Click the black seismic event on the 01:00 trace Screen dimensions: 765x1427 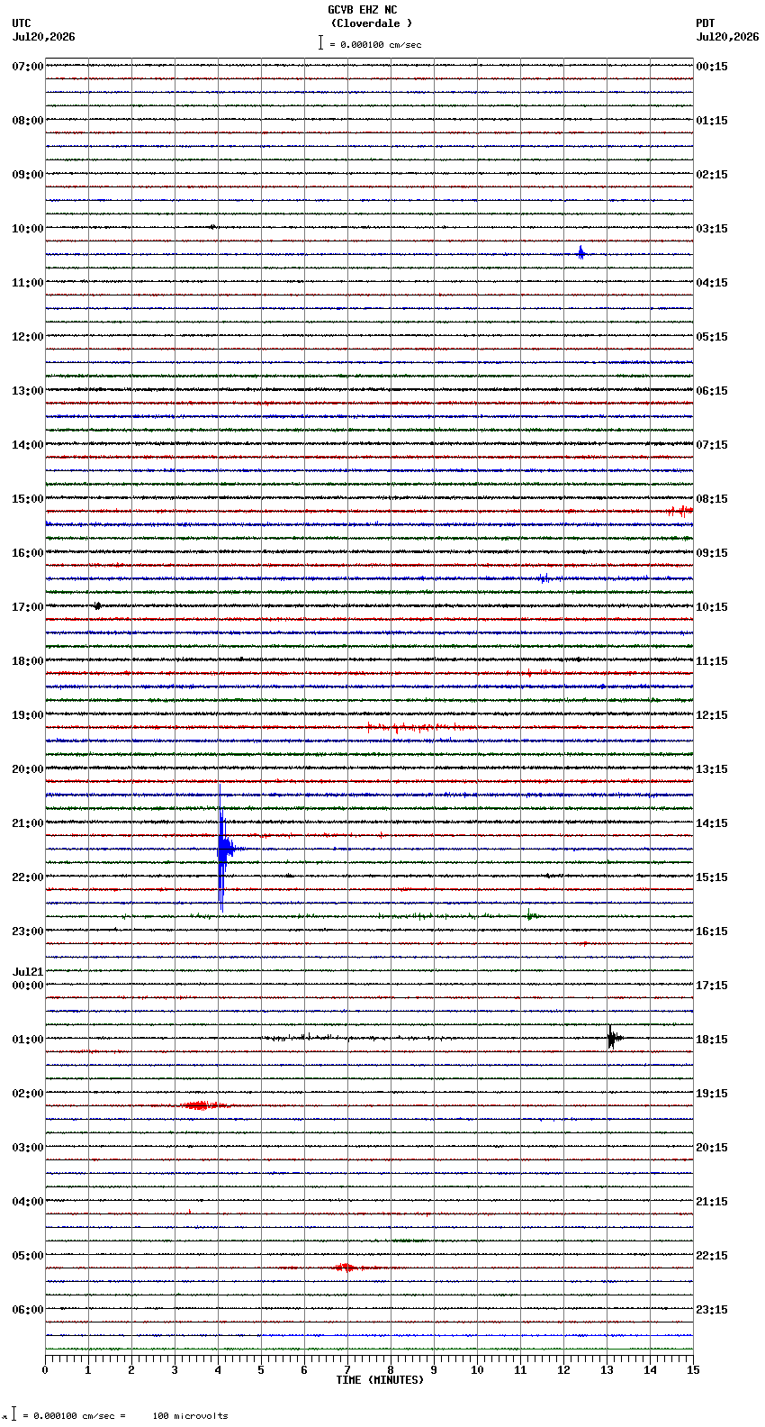coord(613,1038)
